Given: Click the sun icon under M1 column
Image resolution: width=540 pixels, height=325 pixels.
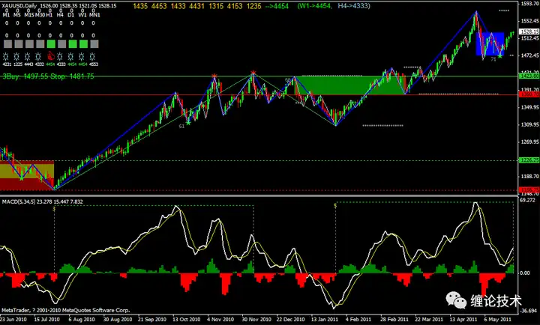Looking at the screenshot, I should (x=6, y=56).
